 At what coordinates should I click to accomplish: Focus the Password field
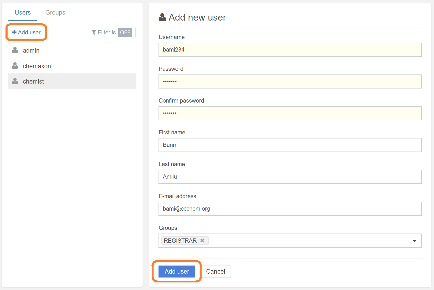click(290, 81)
